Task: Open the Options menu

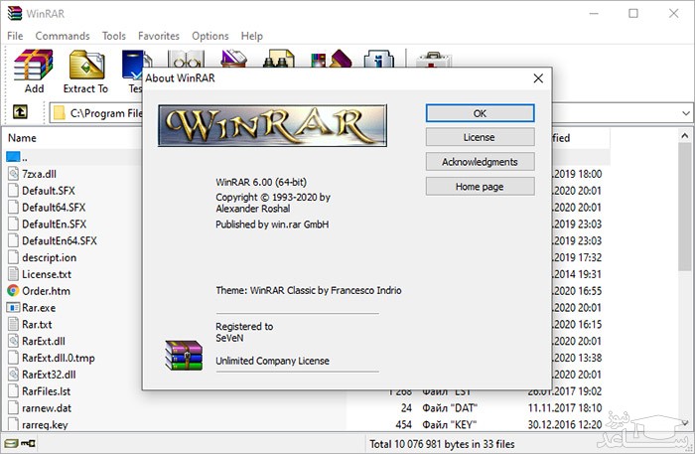Action: [209, 36]
